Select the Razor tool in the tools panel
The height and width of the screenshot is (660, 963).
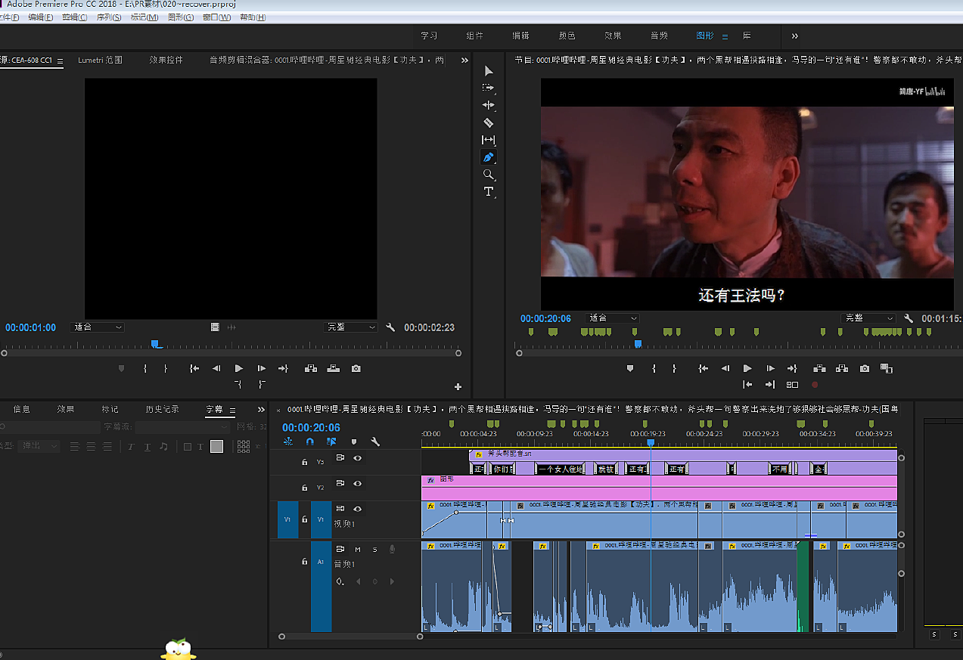488,122
